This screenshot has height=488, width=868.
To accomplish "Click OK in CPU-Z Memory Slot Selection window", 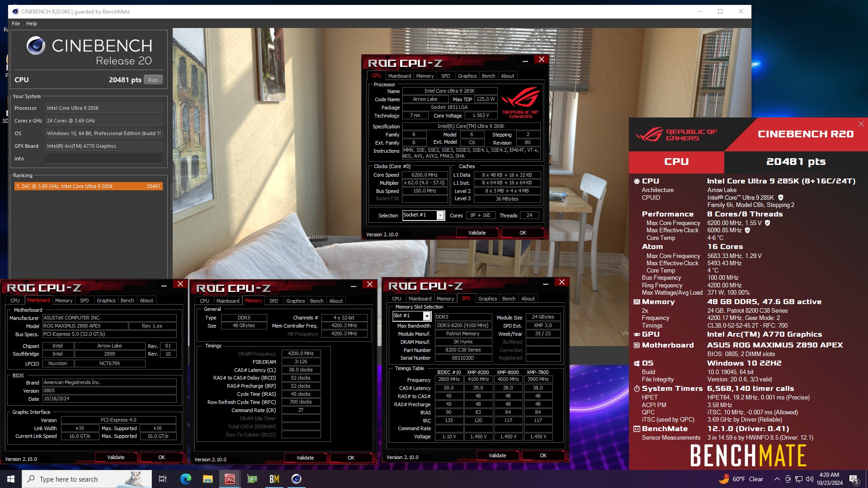I will coord(543,455).
